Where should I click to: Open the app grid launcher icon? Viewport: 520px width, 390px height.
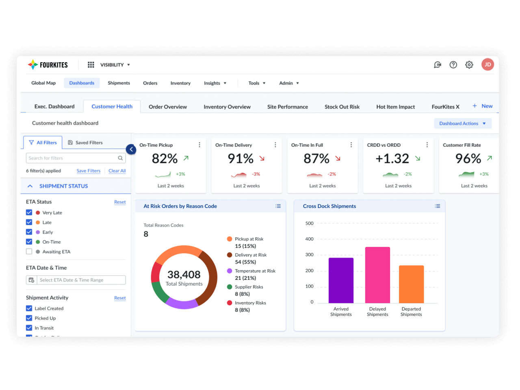tap(91, 65)
